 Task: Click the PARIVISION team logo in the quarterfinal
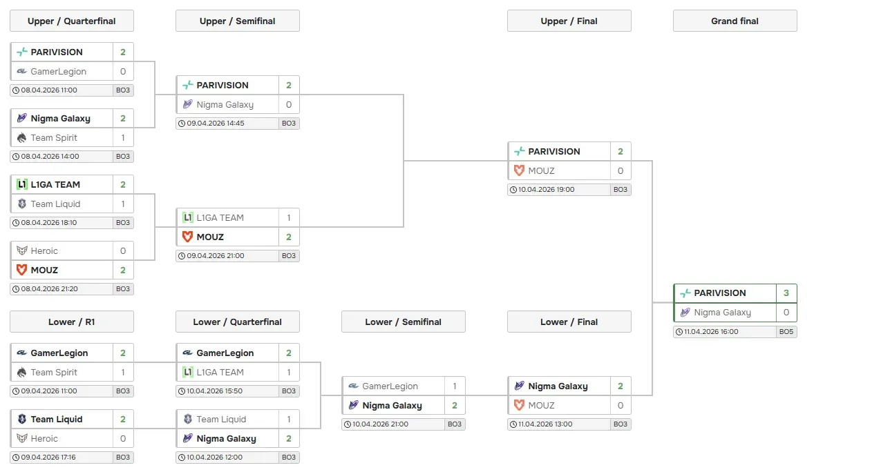tap(21, 52)
